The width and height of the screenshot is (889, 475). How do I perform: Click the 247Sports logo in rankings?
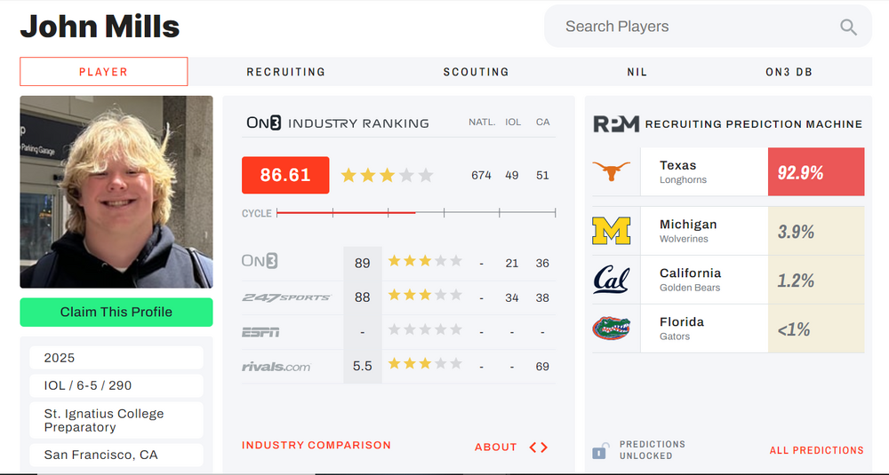tap(285, 297)
